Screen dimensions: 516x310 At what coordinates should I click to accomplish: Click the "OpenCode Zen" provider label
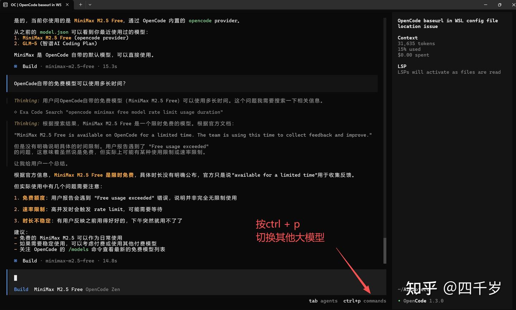pyautogui.click(x=103, y=289)
